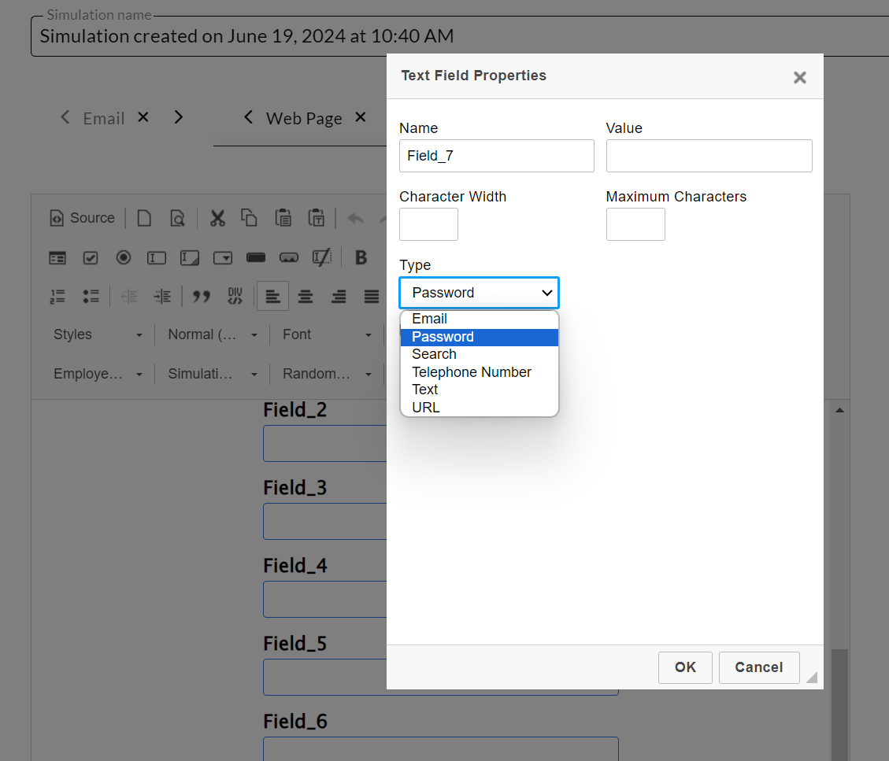Open the Styles dropdown
Image resolution: width=889 pixels, height=761 pixels.
(98, 334)
